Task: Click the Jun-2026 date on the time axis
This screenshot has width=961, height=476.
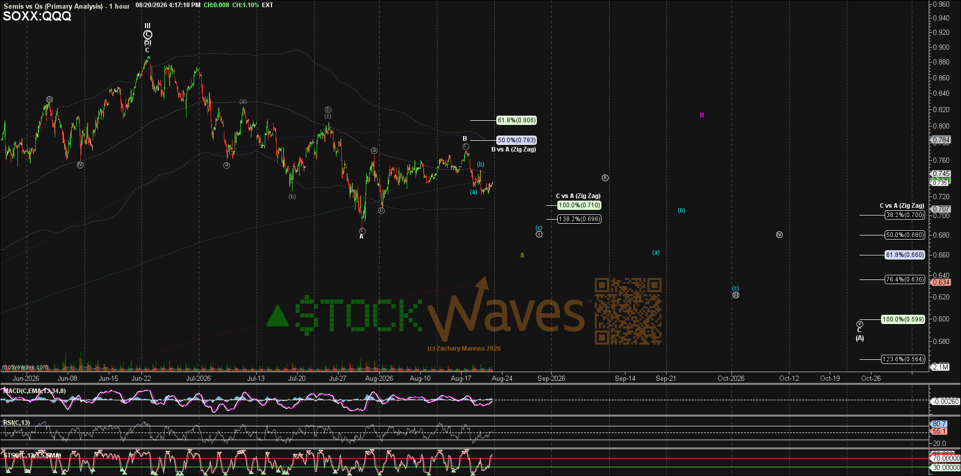Action: pos(26,379)
